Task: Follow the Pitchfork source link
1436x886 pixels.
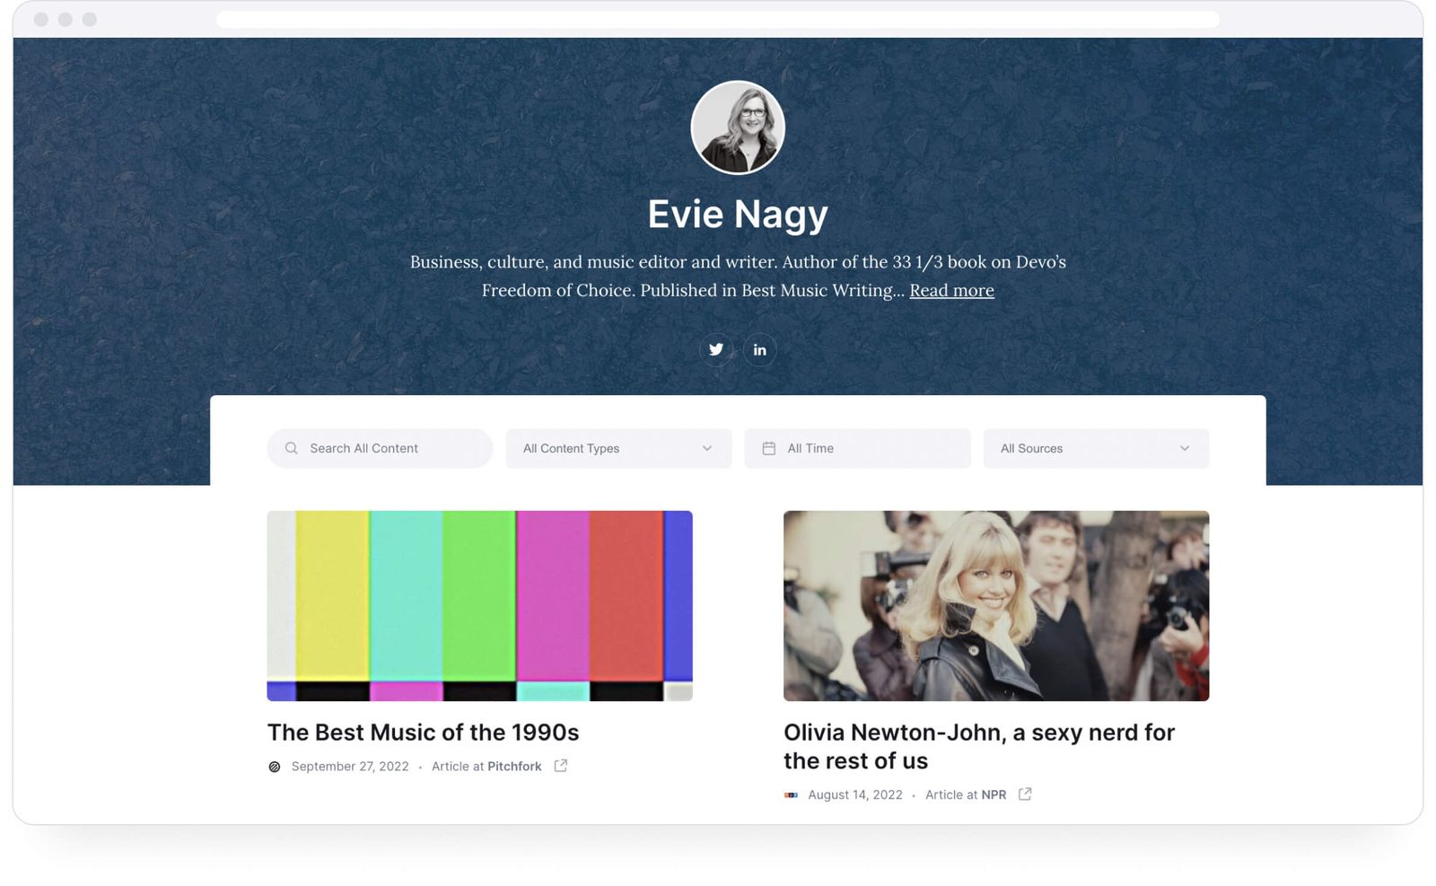Action: (x=514, y=767)
